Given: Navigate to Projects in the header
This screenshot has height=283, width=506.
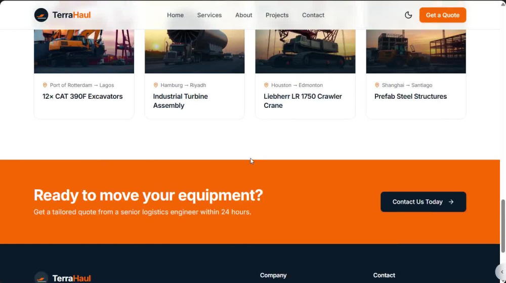Looking at the screenshot, I should (277, 15).
